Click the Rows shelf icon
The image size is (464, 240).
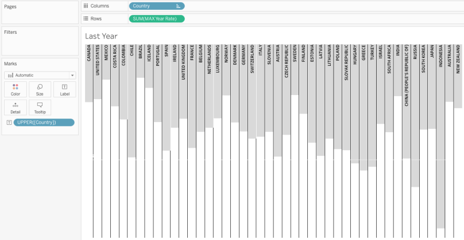point(86,18)
